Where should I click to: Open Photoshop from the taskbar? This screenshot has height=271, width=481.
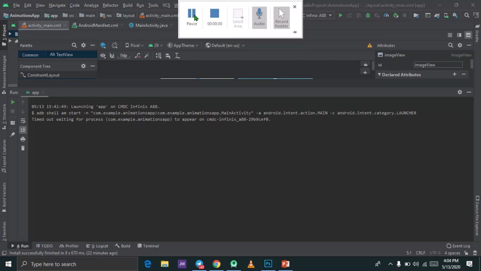tap(268, 264)
